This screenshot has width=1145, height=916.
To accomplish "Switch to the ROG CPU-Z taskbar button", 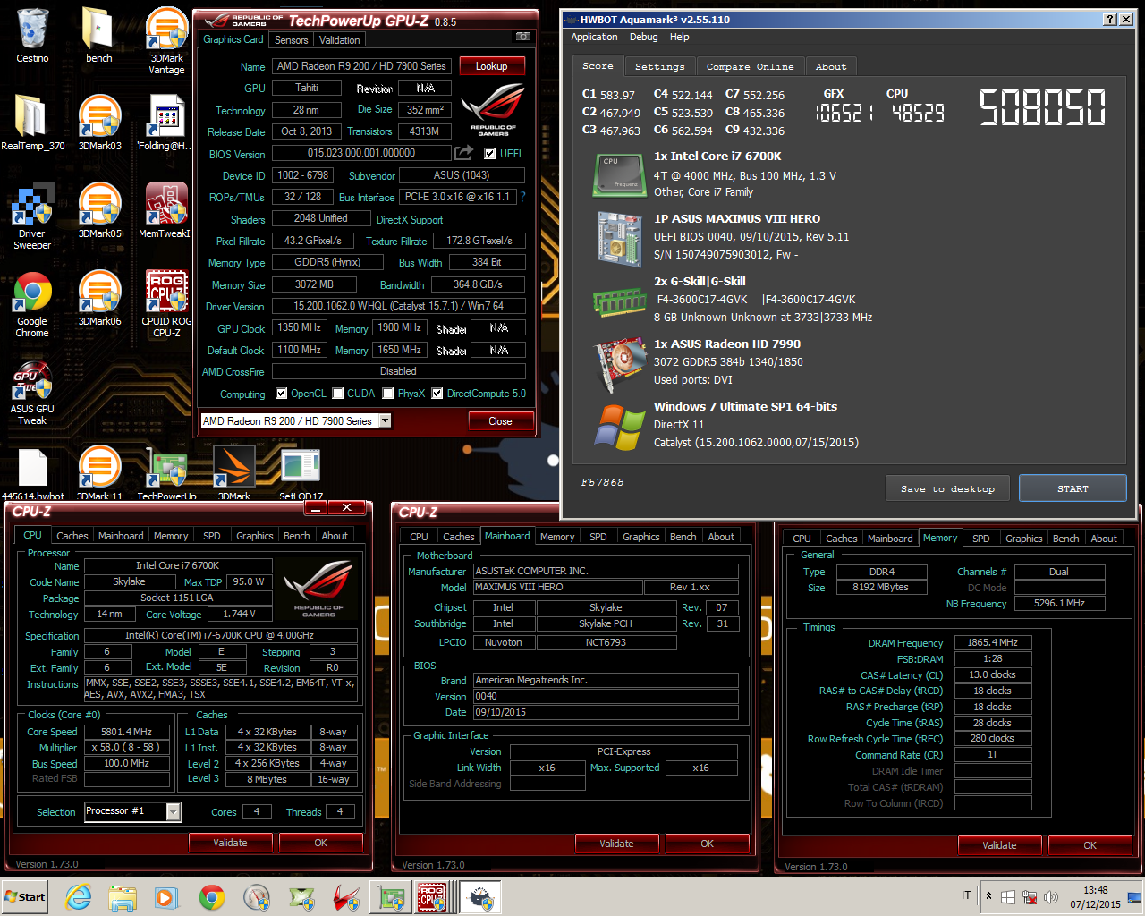I will coord(432,897).
